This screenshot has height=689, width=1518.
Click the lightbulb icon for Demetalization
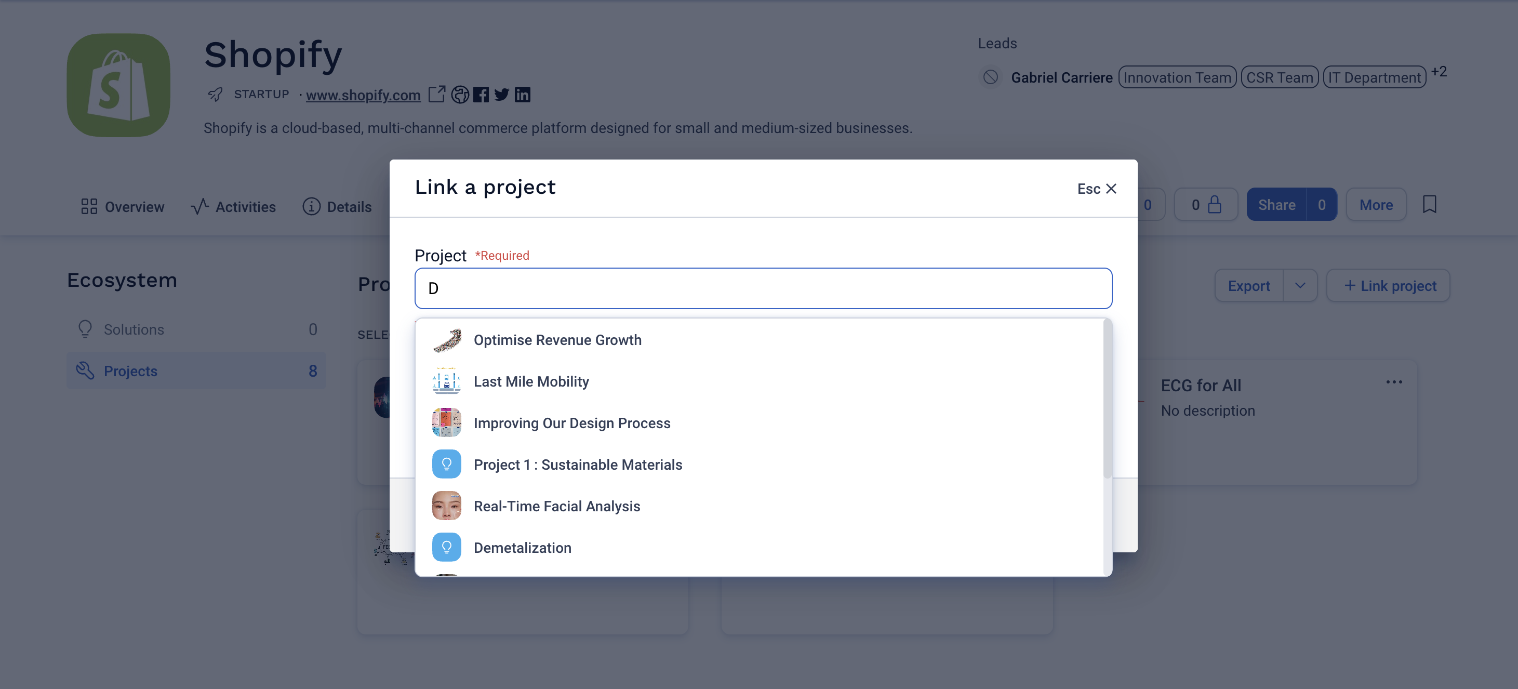(447, 548)
